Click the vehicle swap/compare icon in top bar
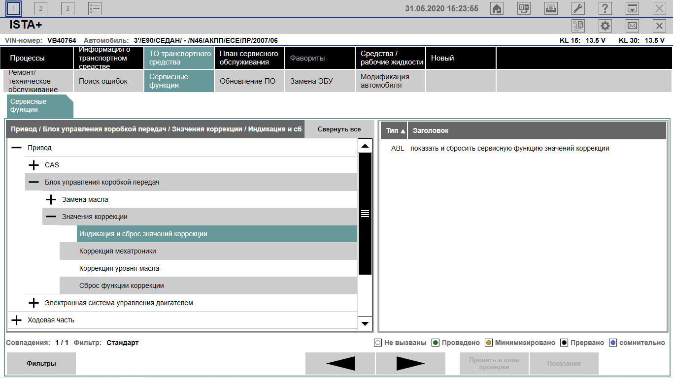 tap(524, 8)
